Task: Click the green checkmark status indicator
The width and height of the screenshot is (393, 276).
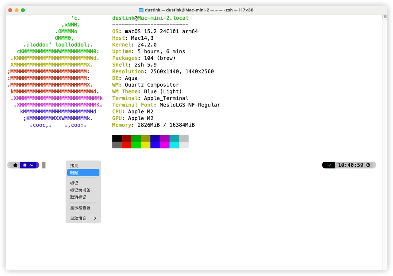Action: (x=330, y=165)
